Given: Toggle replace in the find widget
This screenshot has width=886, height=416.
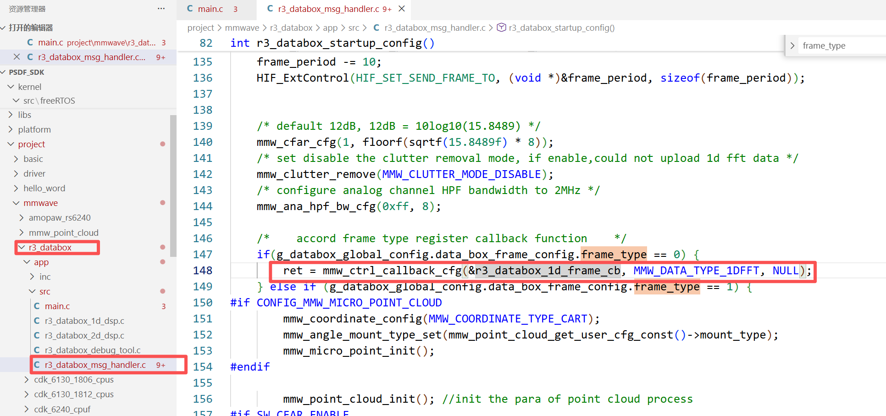Looking at the screenshot, I should pyautogui.click(x=792, y=45).
